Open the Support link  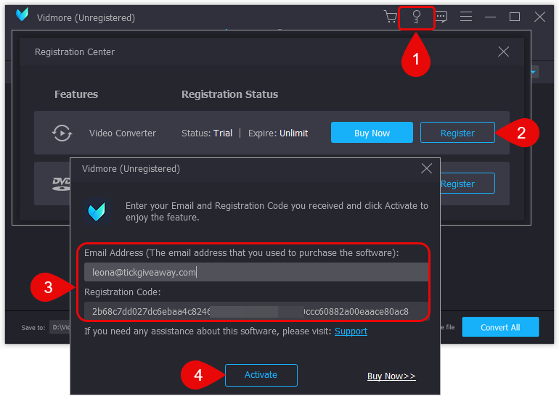pyautogui.click(x=351, y=331)
